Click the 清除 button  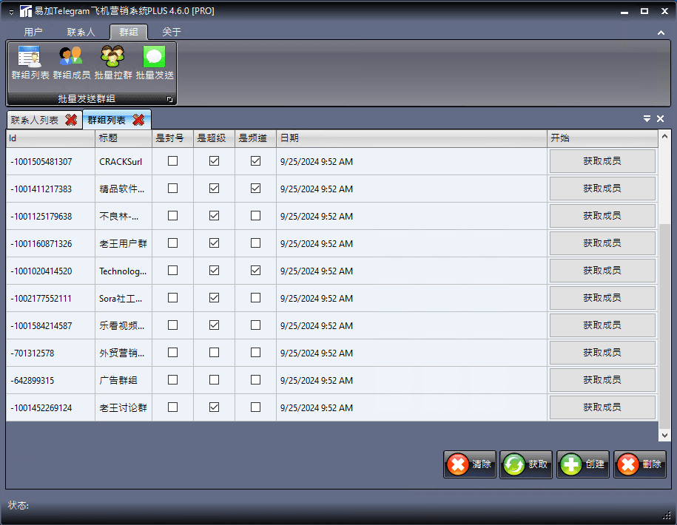click(x=470, y=464)
